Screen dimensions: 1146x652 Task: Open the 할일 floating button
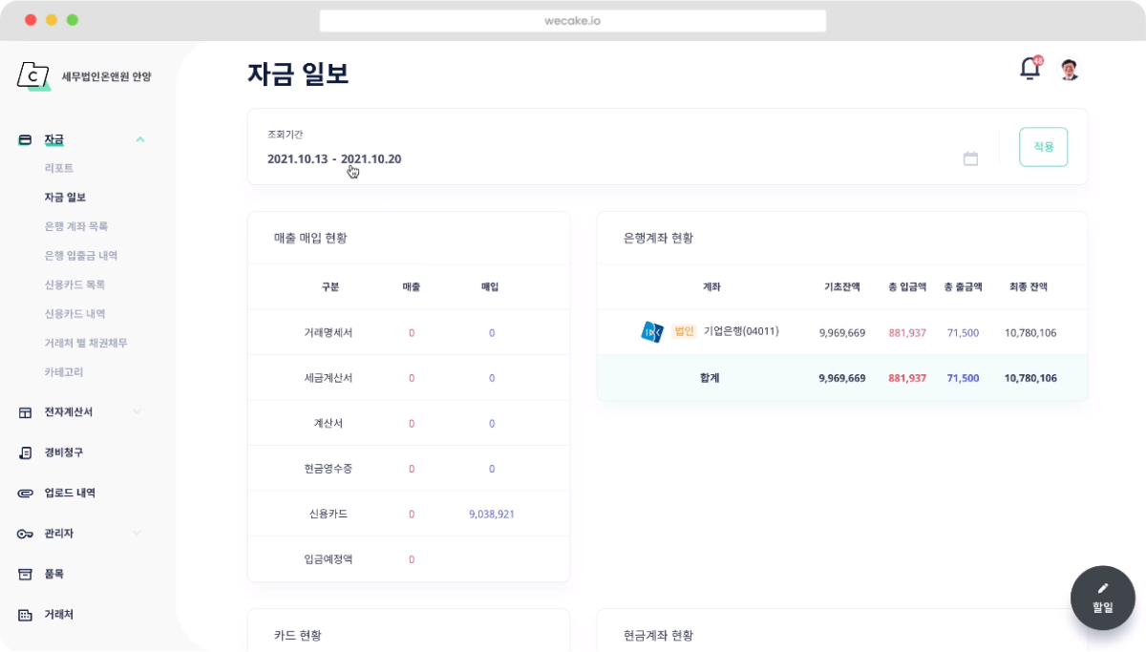1102,598
